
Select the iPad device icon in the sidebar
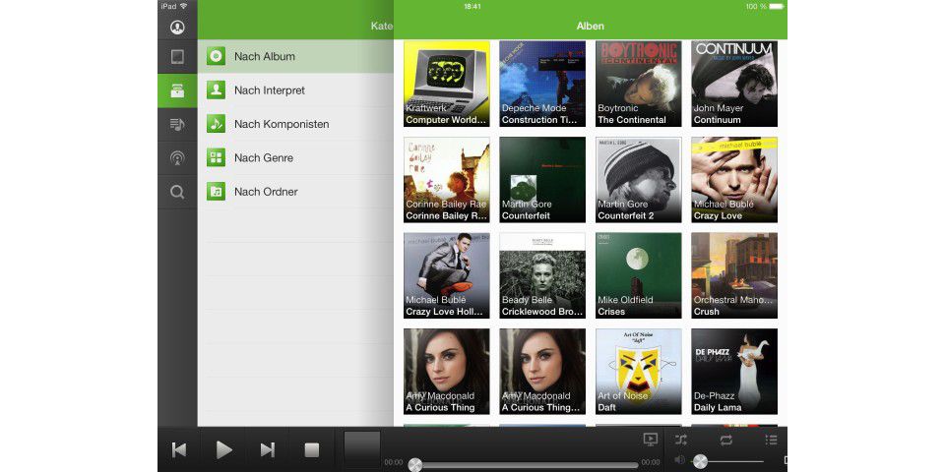[177, 57]
